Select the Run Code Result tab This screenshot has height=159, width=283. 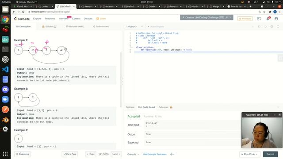pos(146,107)
